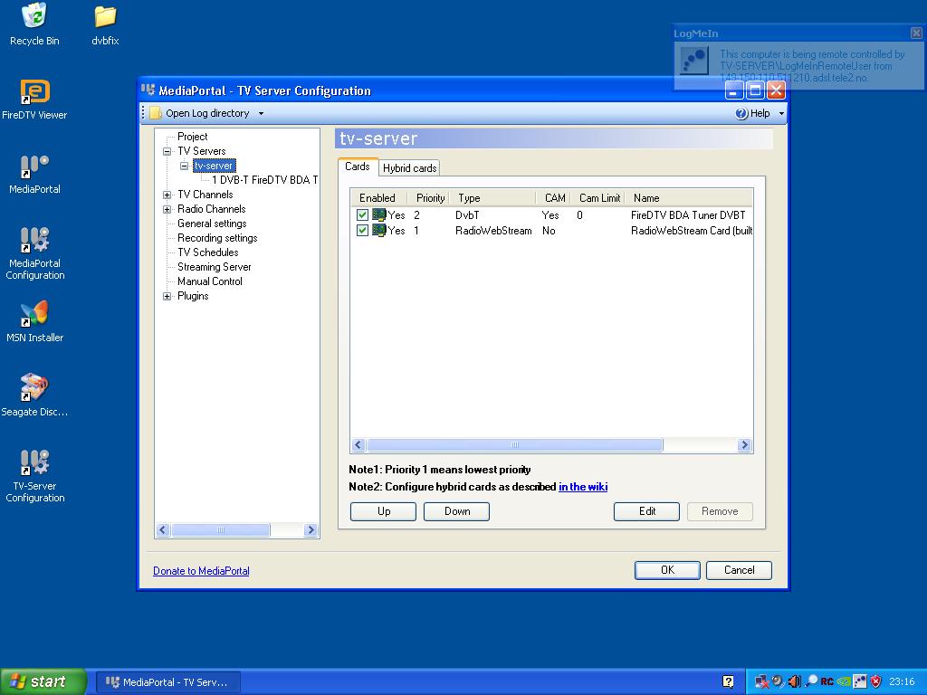This screenshot has width=927, height=695.
Task: Click the RC system tray icon
Action: click(827, 681)
